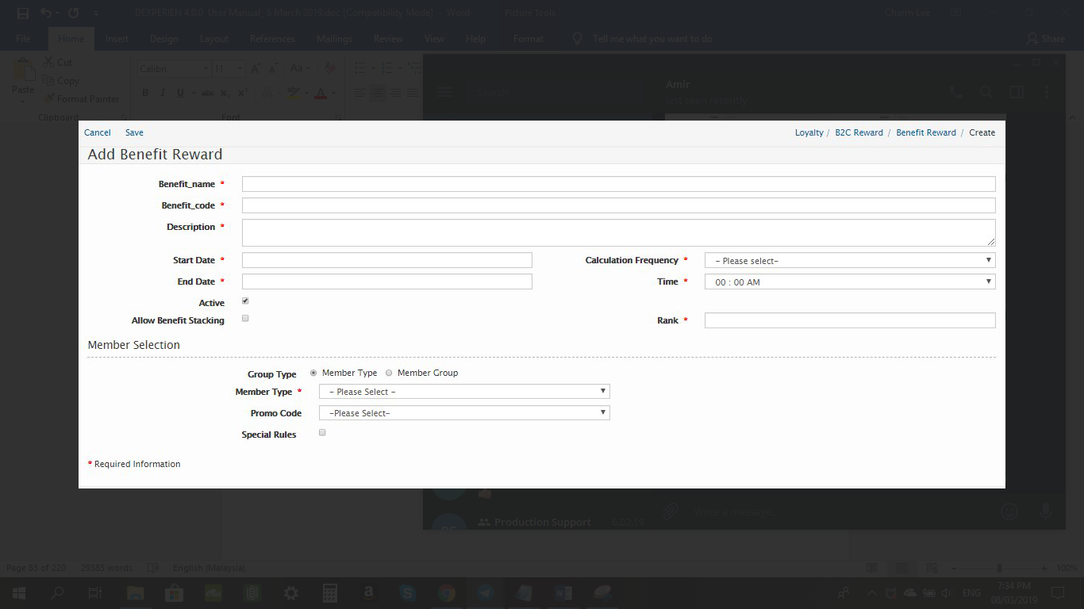Screen dimensions: 1084x609
Task: Click the B2C Reward breadcrumb link
Action: [x=859, y=132]
